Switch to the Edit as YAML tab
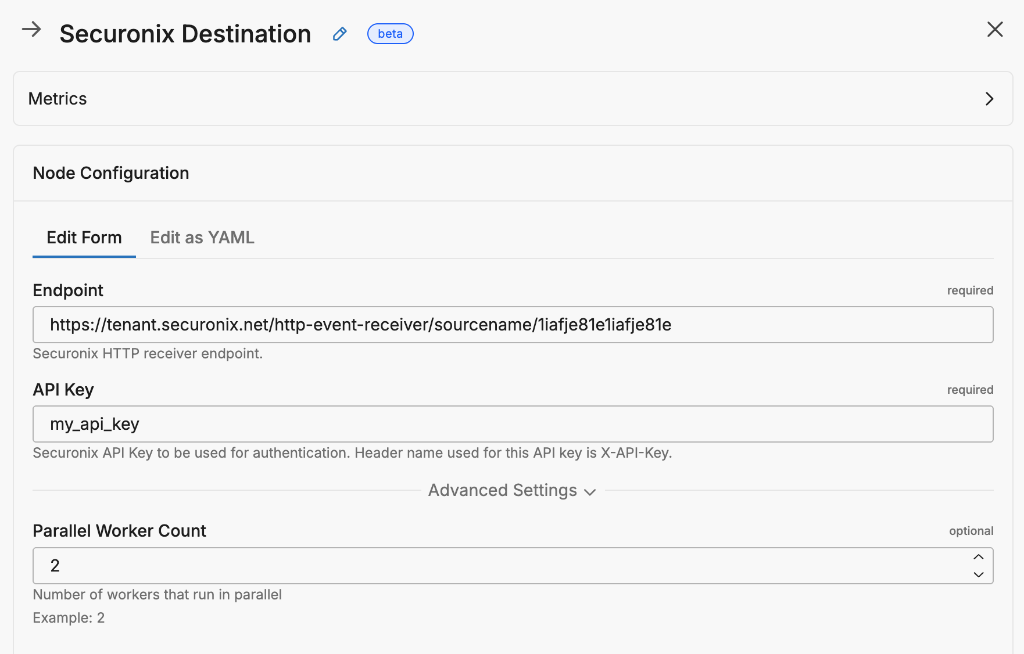Viewport: 1024px width, 654px height. (x=202, y=237)
